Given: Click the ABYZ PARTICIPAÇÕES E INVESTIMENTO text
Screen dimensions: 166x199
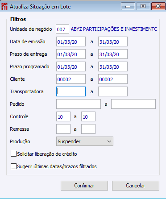Looking at the screenshot, I should coord(114,29).
